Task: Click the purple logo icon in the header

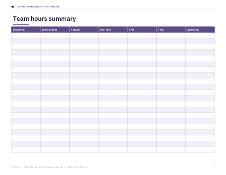Action: coord(13,7)
